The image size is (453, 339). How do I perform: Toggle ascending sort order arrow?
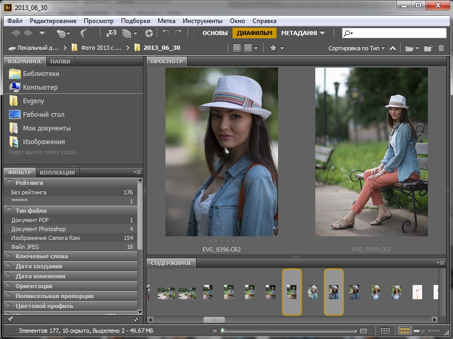(393, 48)
